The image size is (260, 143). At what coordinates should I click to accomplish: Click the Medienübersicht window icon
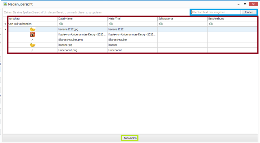click(5, 4)
